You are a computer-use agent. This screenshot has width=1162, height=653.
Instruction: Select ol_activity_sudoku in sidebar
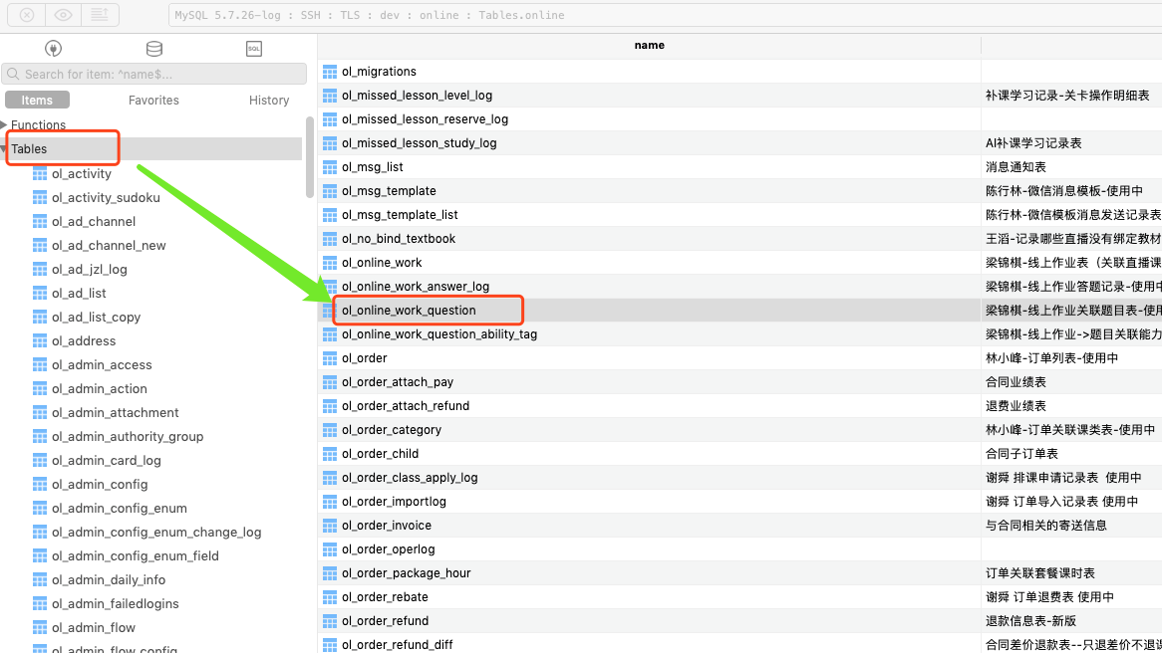click(x=106, y=198)
